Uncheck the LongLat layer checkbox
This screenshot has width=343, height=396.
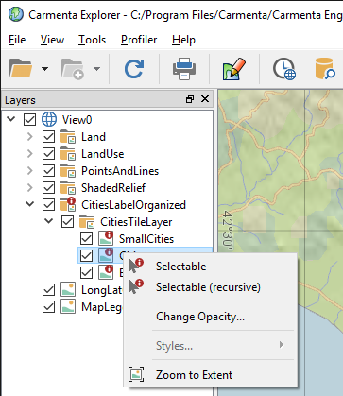point(48,290)
